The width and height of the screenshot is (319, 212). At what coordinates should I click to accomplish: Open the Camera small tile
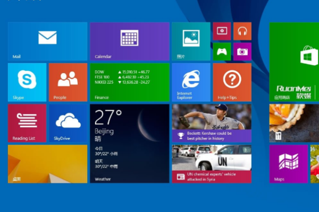pyautogui.click(x=242, y=51)
